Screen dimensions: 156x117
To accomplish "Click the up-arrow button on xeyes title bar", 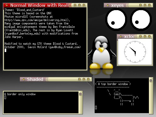I will click(145, 5).
